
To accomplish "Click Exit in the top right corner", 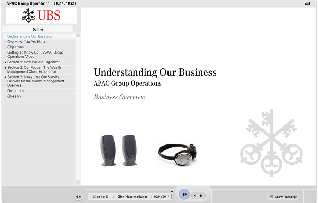I will click(307, 4).
